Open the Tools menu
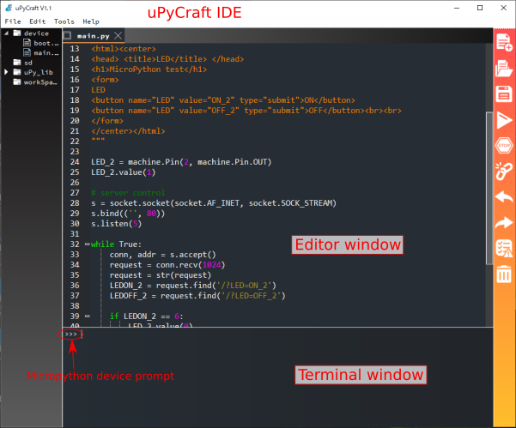This screenshot has width=516, height=428. tap(64, 21)
